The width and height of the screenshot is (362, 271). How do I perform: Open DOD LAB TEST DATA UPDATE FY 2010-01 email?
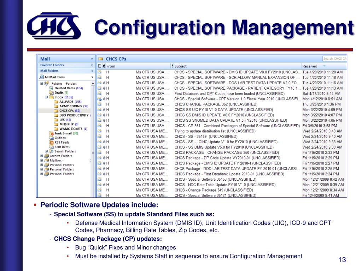pos(222,168)
